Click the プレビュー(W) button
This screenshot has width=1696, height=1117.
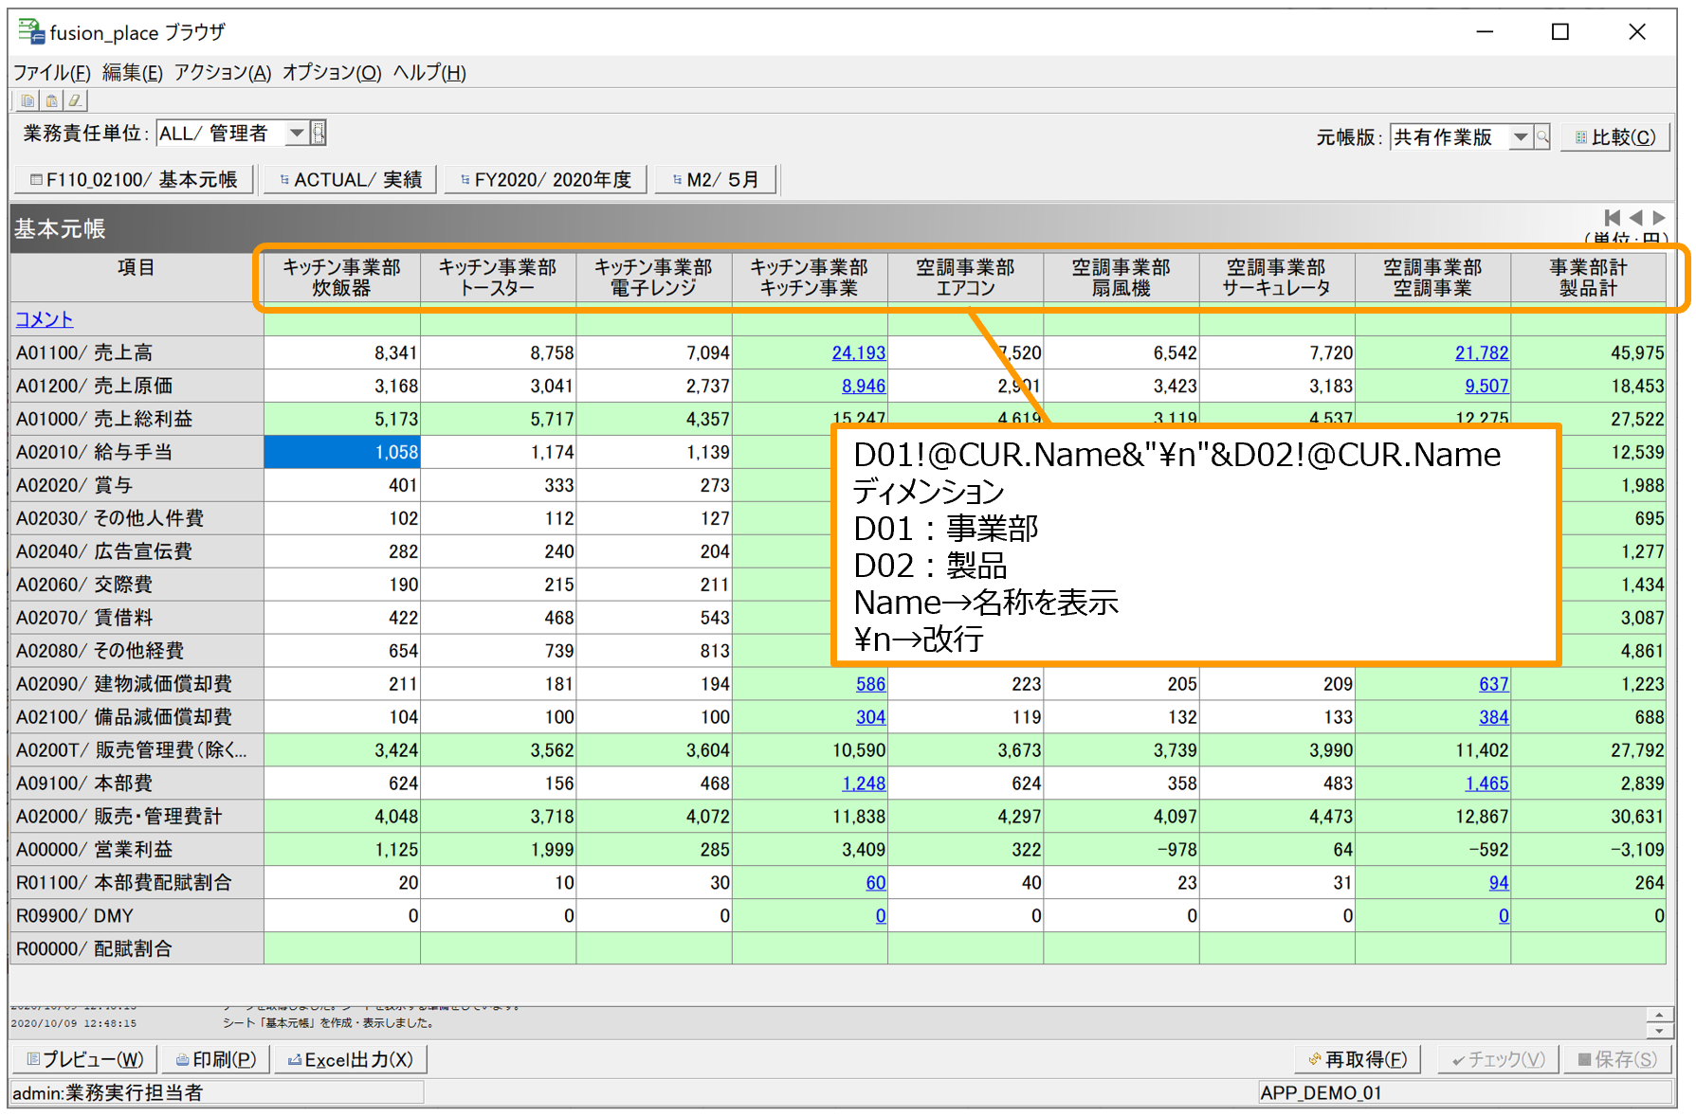[84, 1059]
